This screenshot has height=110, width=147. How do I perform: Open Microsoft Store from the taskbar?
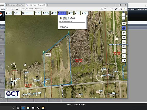tap(33, 108)
